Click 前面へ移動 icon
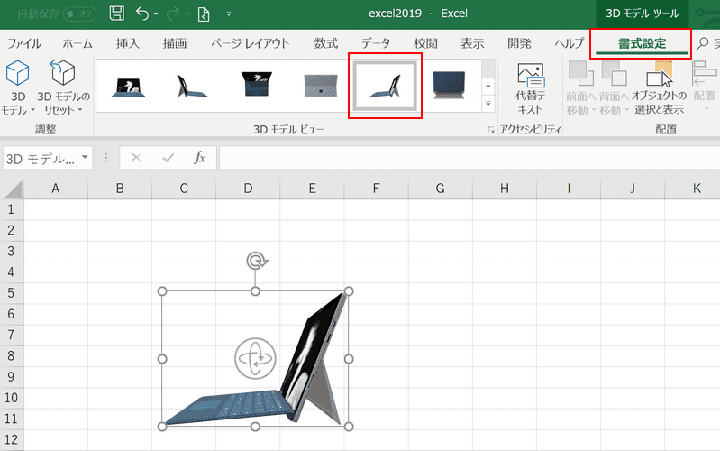 coord(581,74)
